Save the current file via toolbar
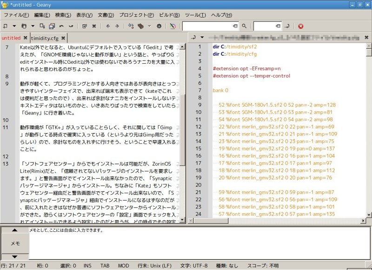372x270 pixels. pos(42,26)
